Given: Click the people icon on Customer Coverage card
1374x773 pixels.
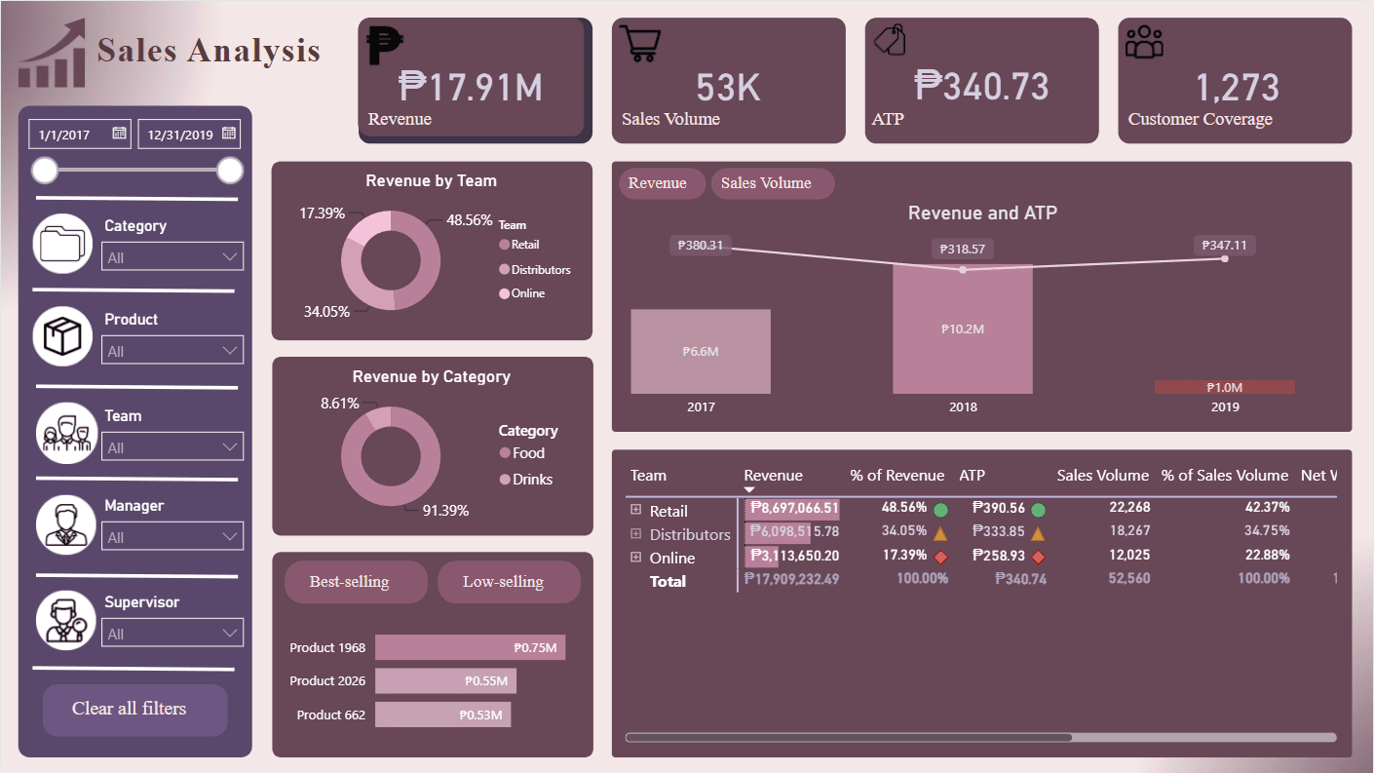Looking at the screenshot, I should click(1144, 41).
